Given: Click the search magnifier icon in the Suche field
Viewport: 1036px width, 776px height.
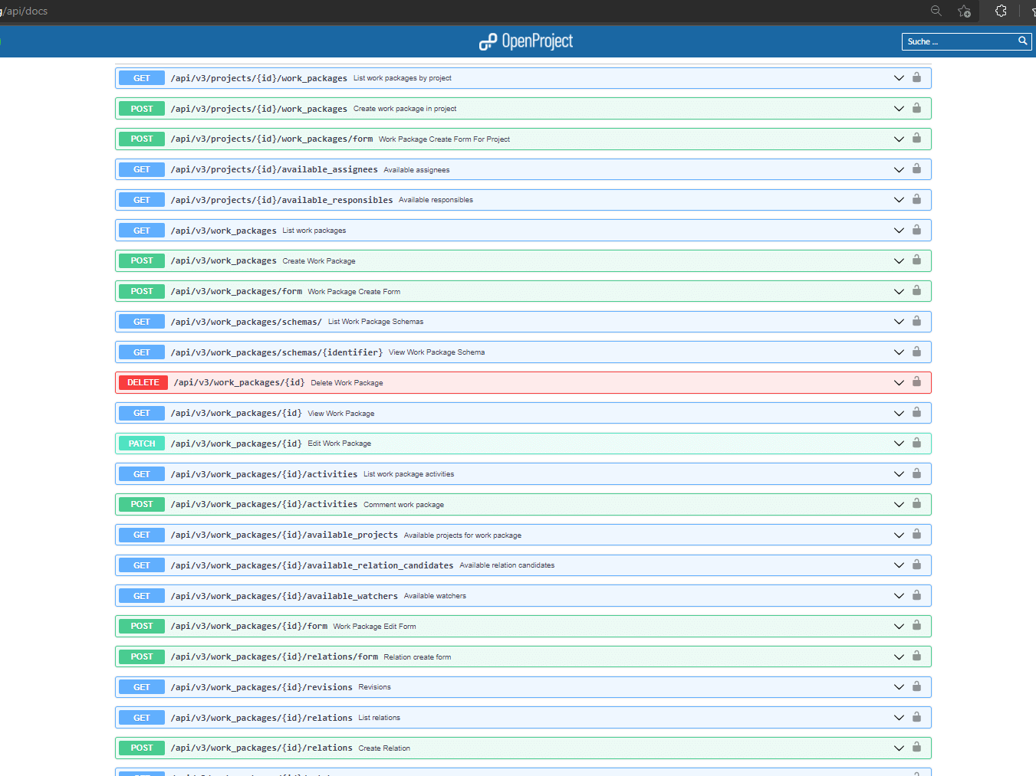Looking at the screenshot, I should pos(1022,41).
